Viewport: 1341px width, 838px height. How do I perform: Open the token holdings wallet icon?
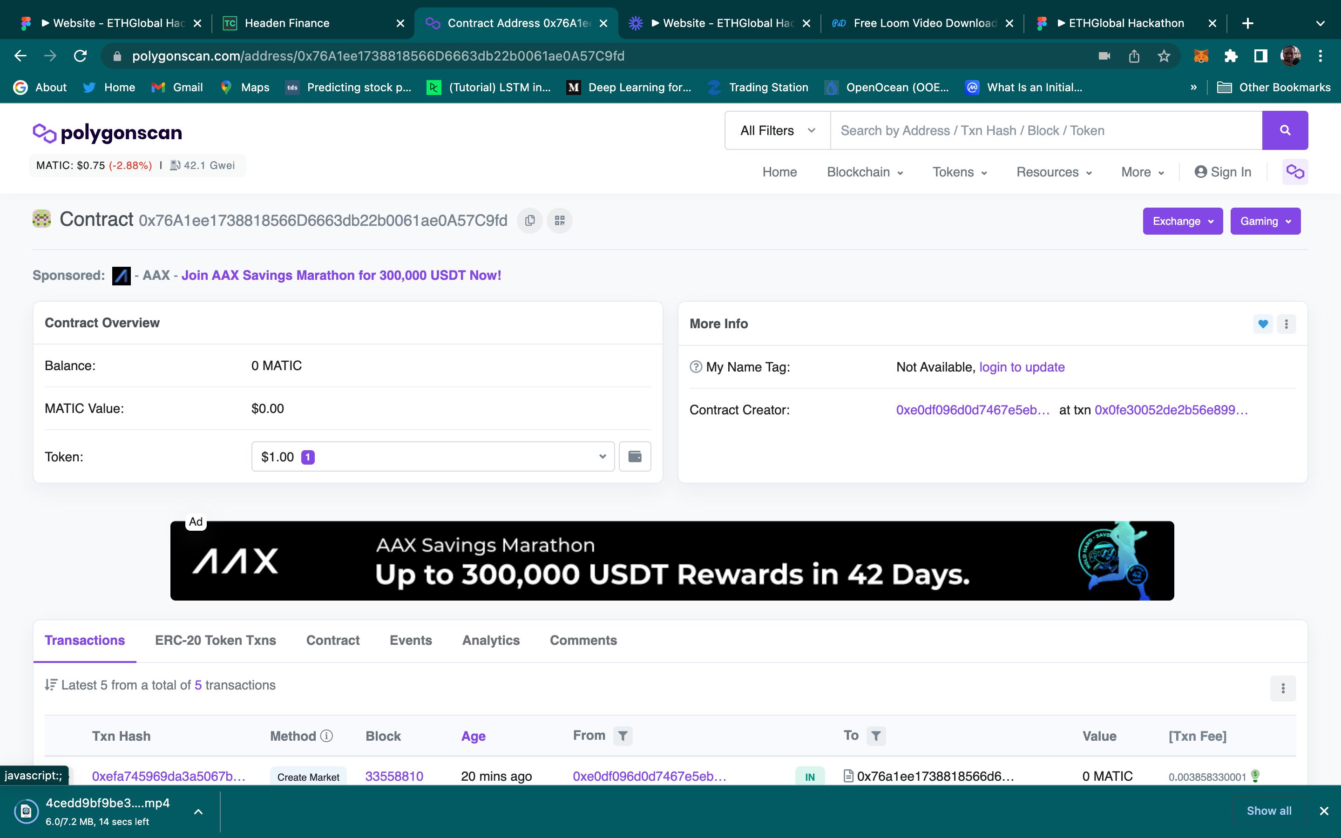pos(635,457)
